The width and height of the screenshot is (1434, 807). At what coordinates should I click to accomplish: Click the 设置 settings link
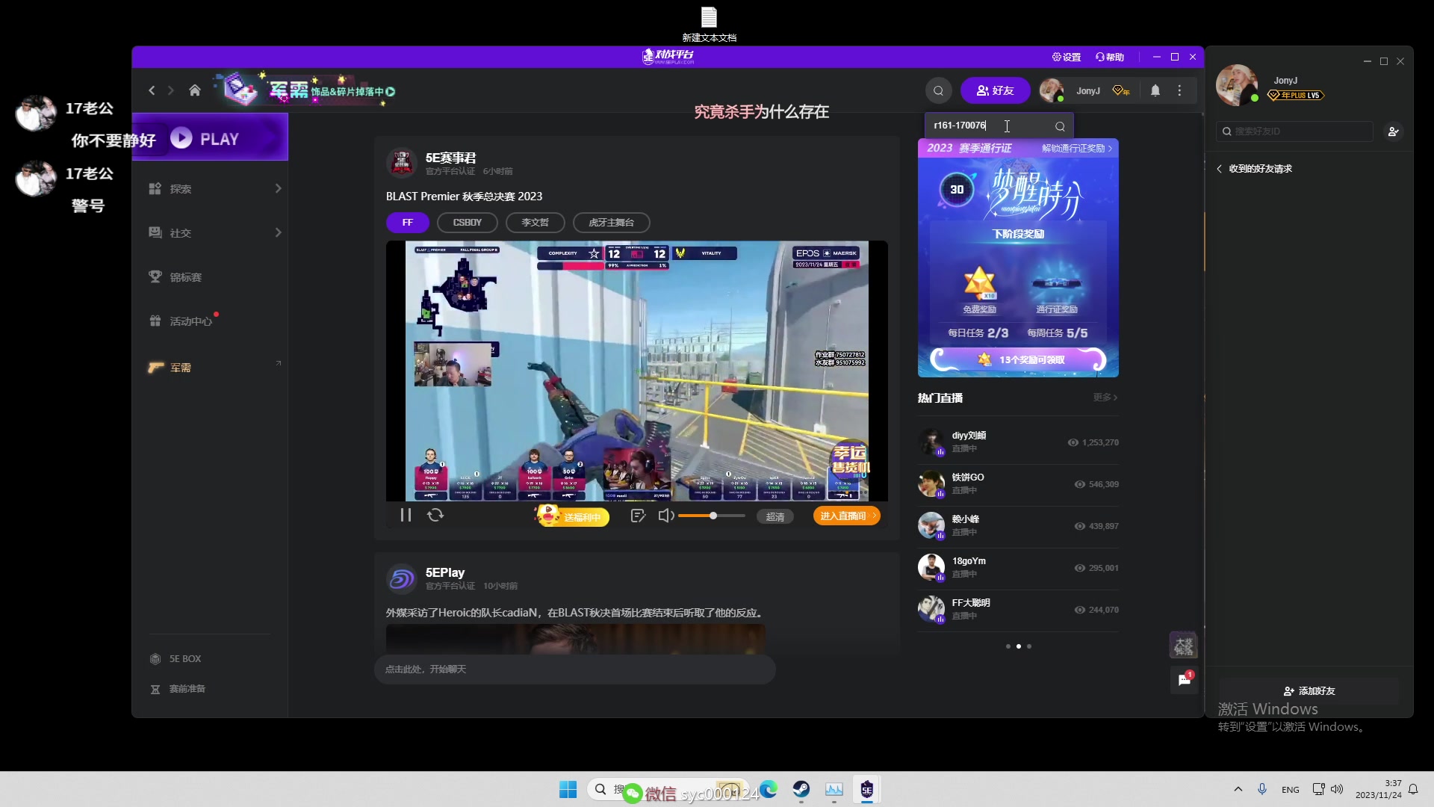[1067, 57]
